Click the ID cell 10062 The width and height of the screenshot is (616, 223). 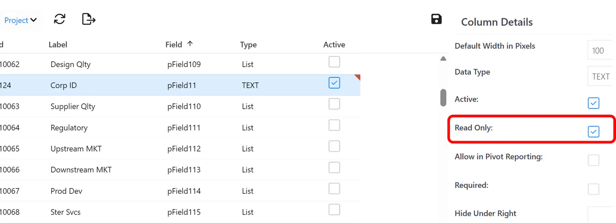(10, 64)
